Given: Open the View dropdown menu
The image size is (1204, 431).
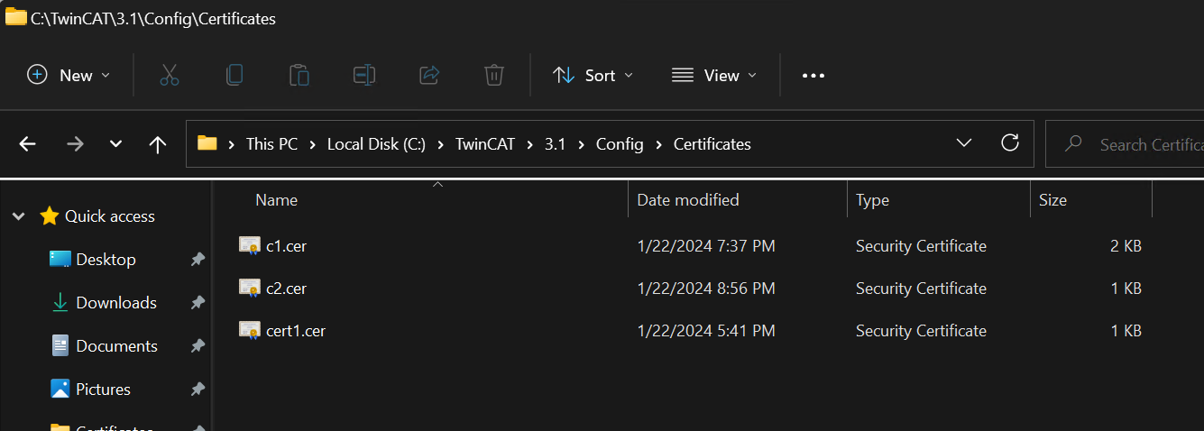Looking at the screenshot, I should pos(714,75).
